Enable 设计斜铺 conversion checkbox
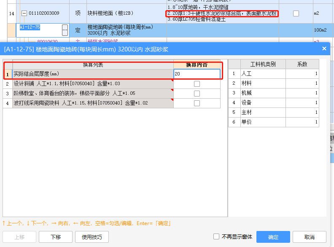The height and width of the screenshot is (247, 334). coord(197,84)
